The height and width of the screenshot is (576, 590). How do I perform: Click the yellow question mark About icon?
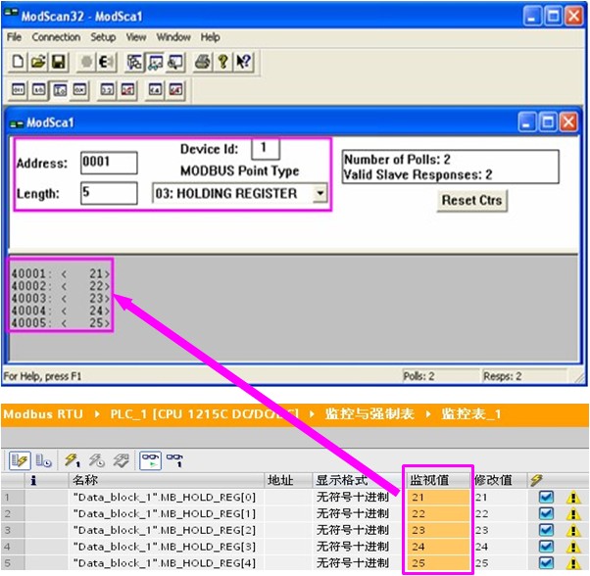click(223, 62)
